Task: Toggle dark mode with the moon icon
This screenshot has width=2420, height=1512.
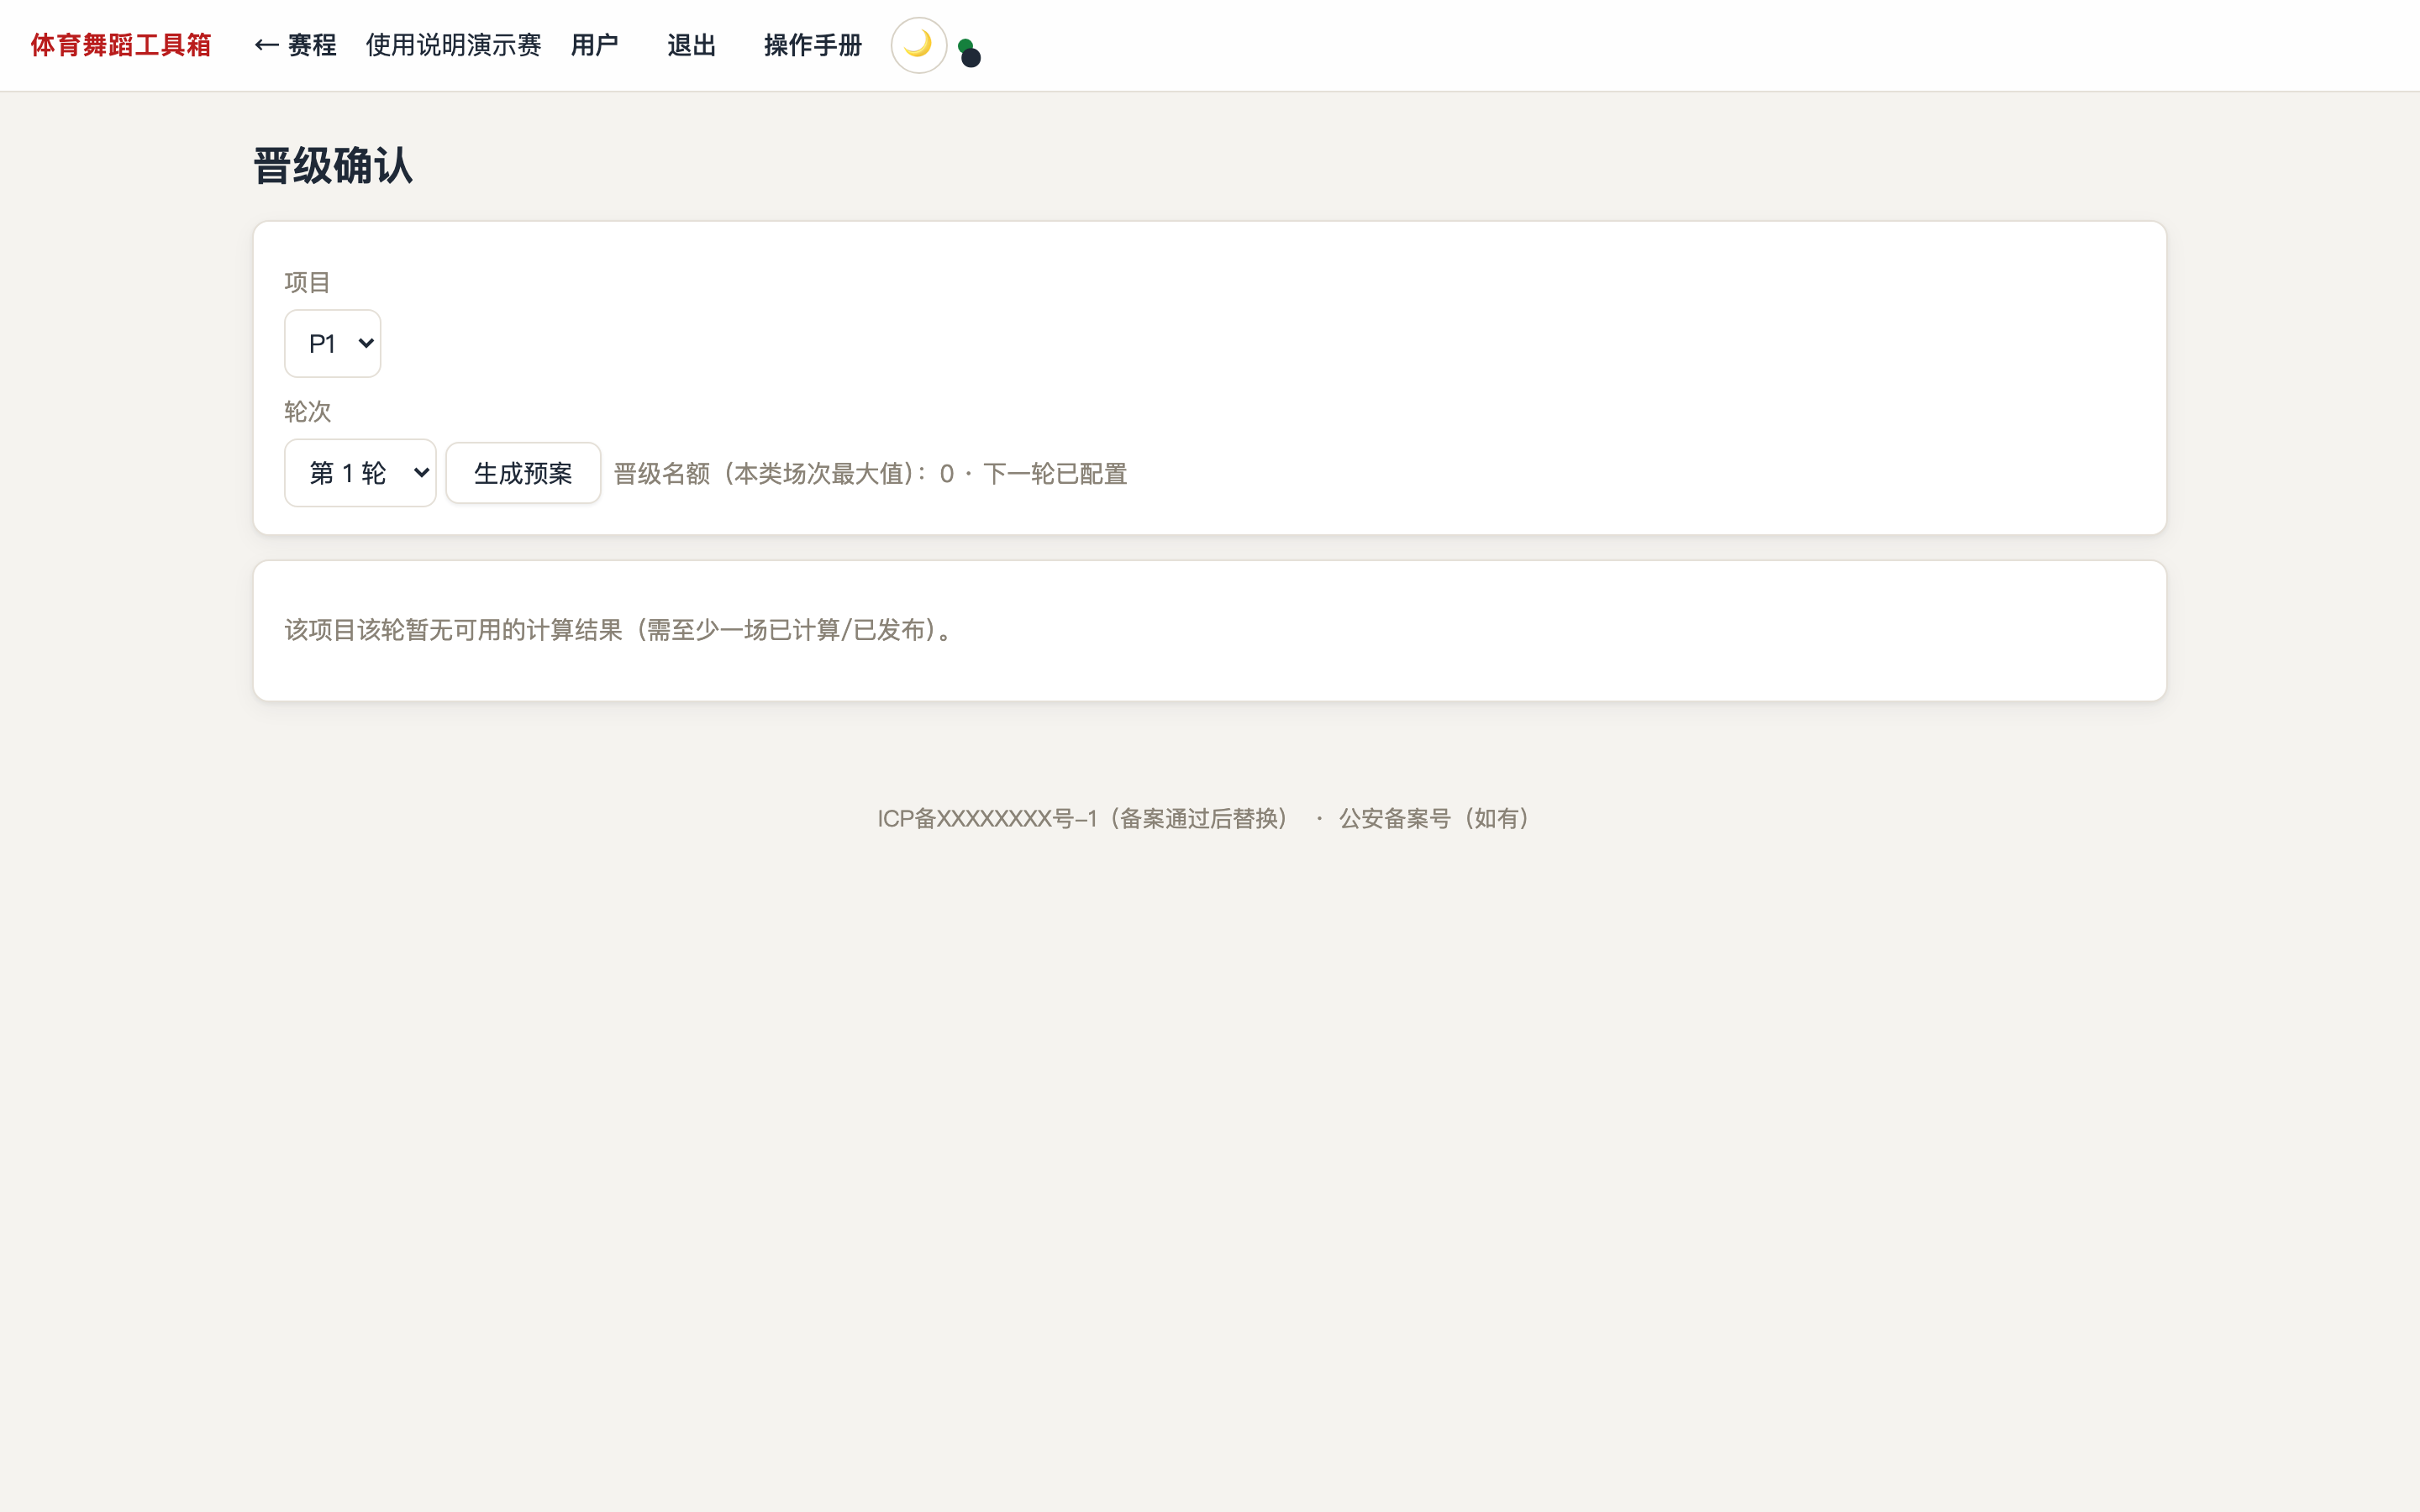Action: (918, 45)
